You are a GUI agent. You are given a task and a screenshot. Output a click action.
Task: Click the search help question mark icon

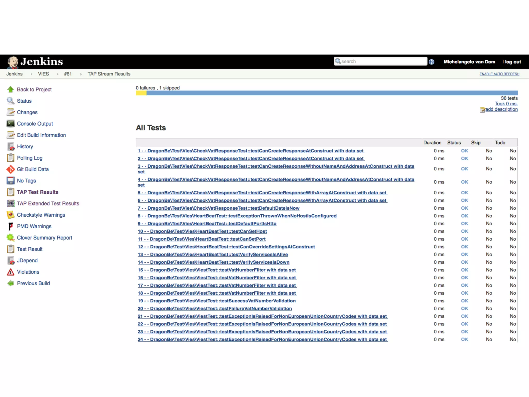point(431,62)
